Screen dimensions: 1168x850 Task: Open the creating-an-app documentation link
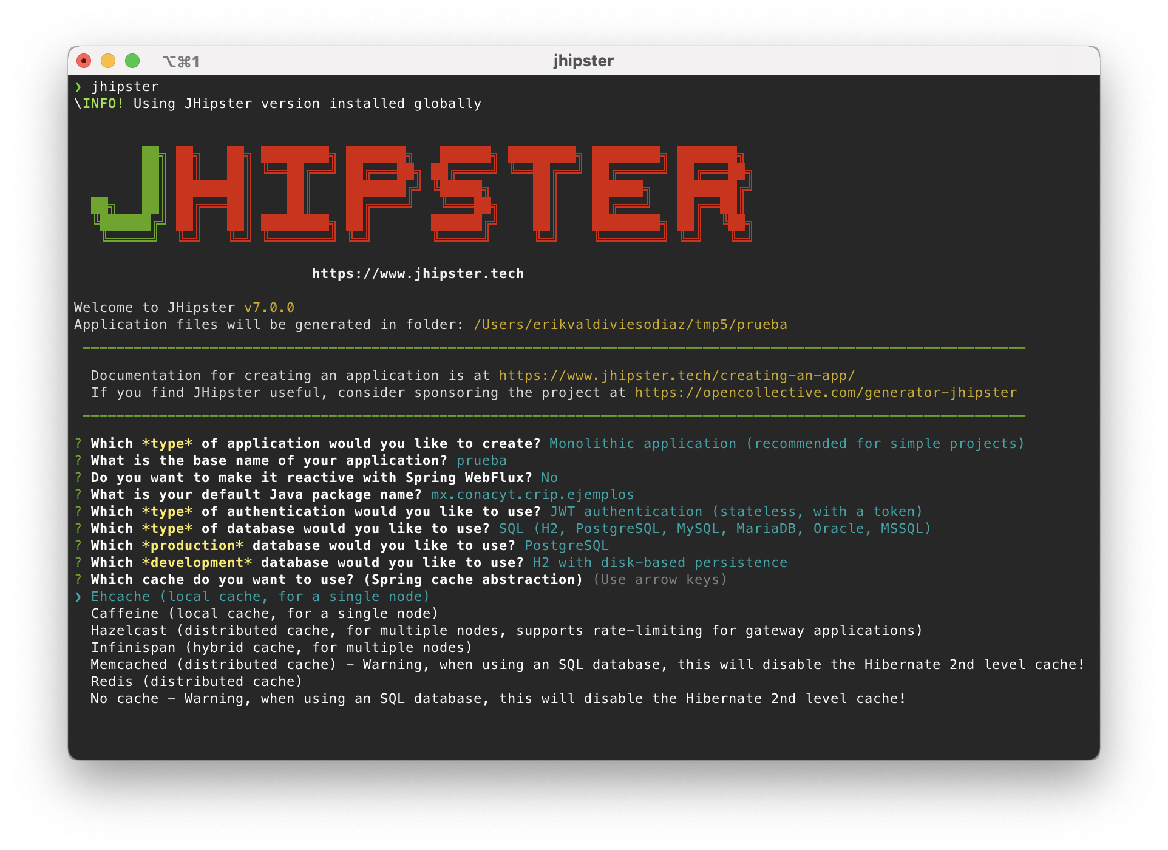click(677, 376)
